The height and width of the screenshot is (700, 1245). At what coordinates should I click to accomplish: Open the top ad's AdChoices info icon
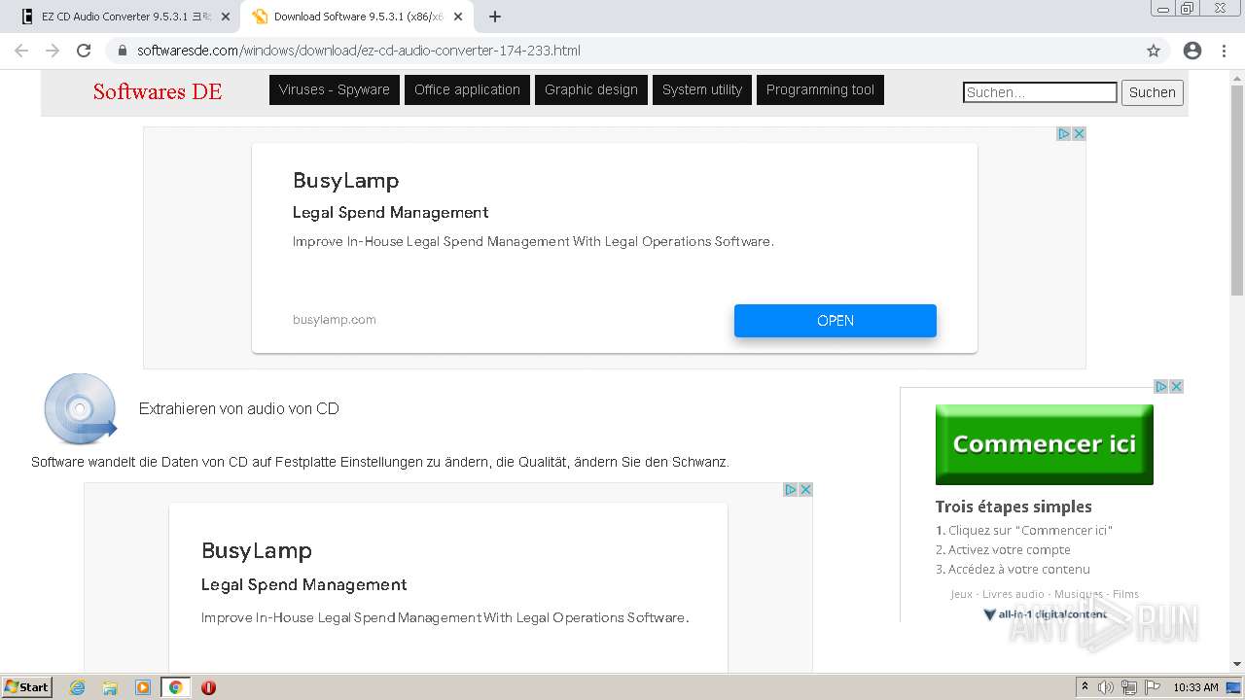(x=1064, y=134)
